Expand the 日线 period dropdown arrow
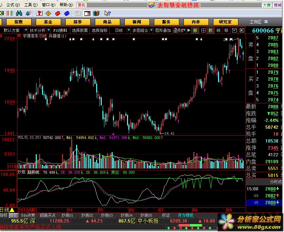This screenshot has height=232, width=284. 128,30
